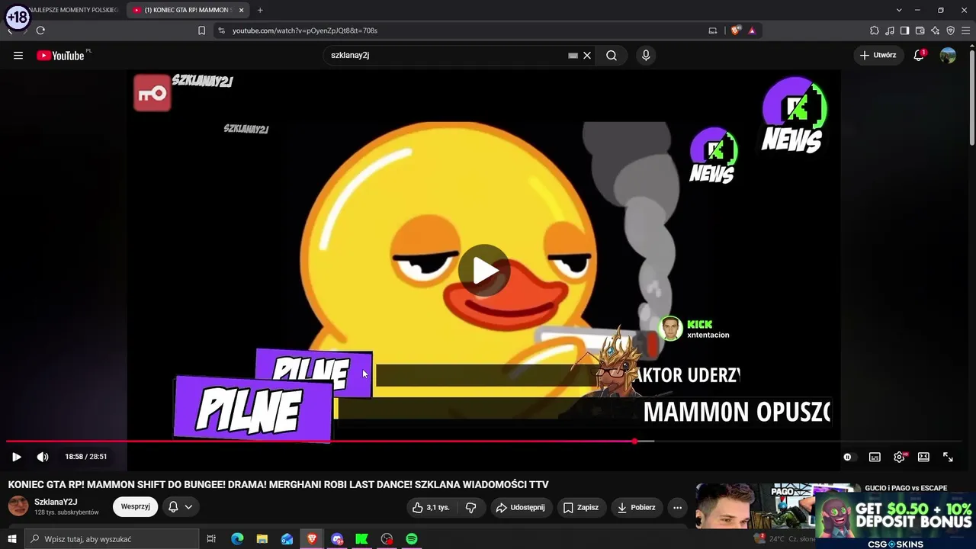Open the GUCIO i PAGO vs ESCAPE video
This screenshot has width=976, height=549.
point(906,488)
